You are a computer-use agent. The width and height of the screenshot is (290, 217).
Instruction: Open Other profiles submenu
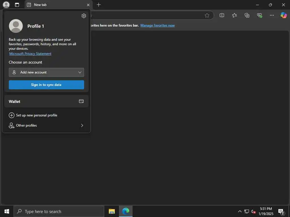[46, 125]
